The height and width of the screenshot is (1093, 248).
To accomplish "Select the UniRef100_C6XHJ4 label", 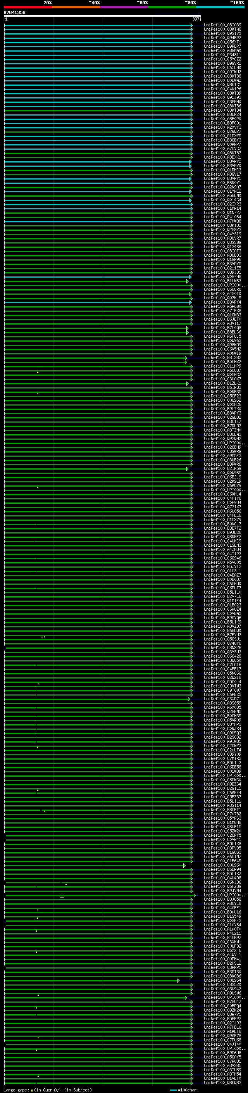I will (x=222, y=494).
